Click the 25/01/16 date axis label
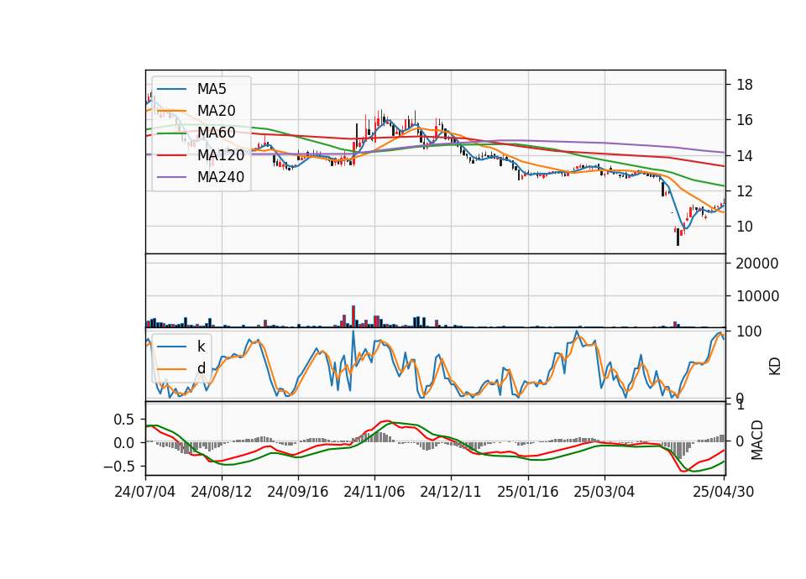Viewport: 806px width, 579px height. [x=528, y=492]
